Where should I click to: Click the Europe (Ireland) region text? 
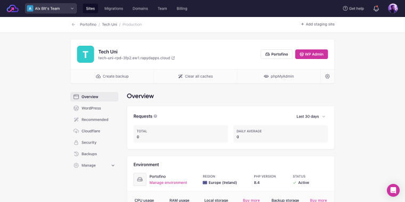tap(223, 183)
